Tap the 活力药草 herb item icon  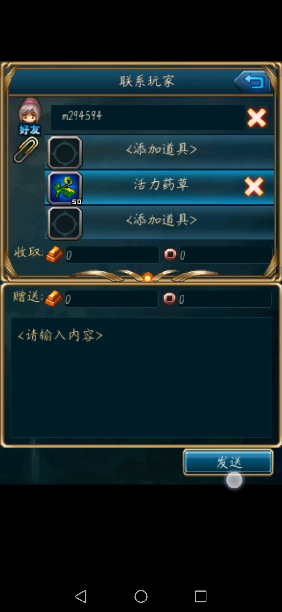pos(65,188)
